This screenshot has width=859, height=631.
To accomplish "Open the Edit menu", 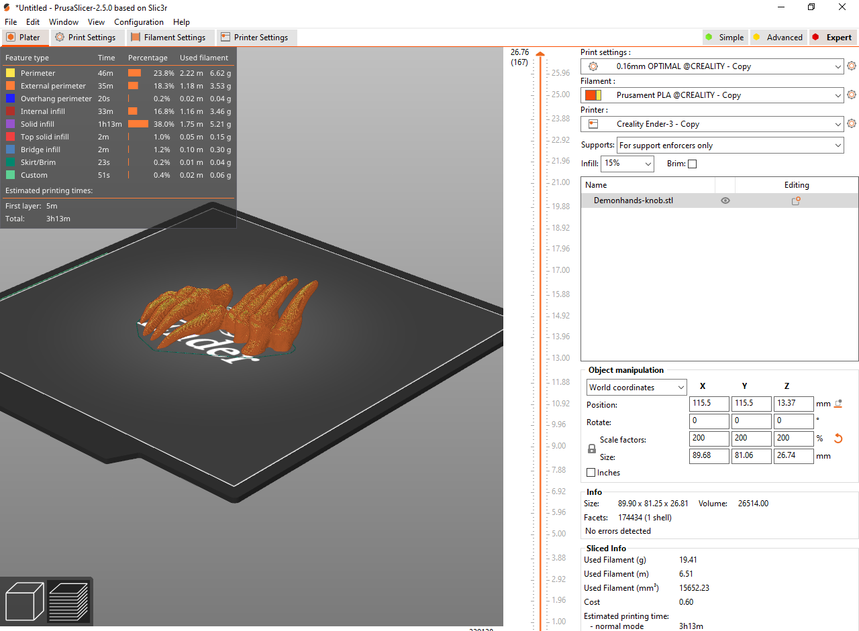I will click(33, 22).
